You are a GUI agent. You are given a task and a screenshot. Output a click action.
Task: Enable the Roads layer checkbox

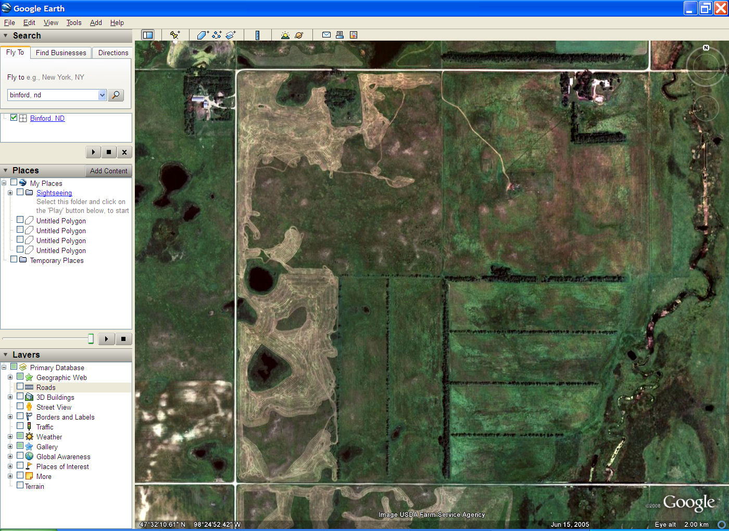click(x=20, y=386)
